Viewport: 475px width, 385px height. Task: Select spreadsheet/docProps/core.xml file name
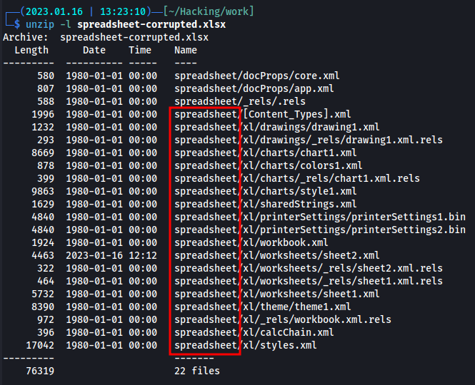coord(256,76)
